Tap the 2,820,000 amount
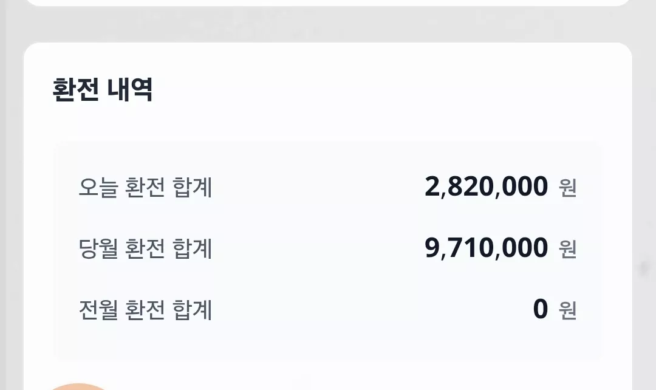 coord(486,186)
